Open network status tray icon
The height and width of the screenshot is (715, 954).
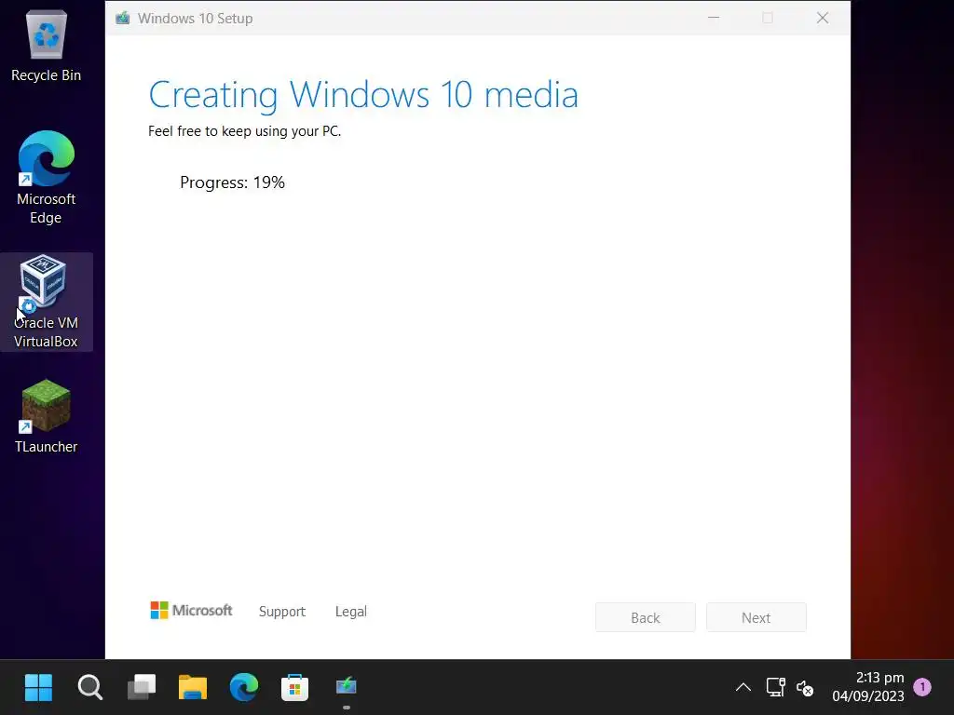point(776,688)
